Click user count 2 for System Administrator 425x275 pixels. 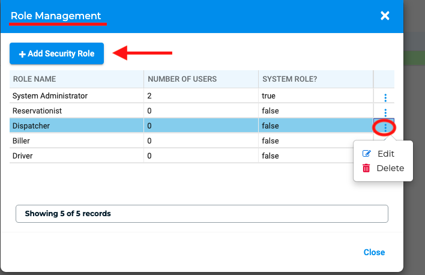coord(149,95)
